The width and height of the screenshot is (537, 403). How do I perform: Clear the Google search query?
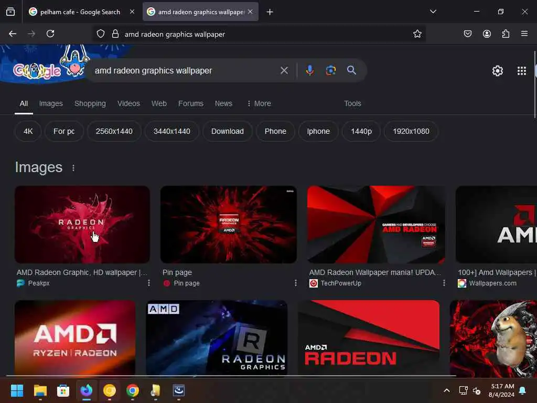(284, 70)
